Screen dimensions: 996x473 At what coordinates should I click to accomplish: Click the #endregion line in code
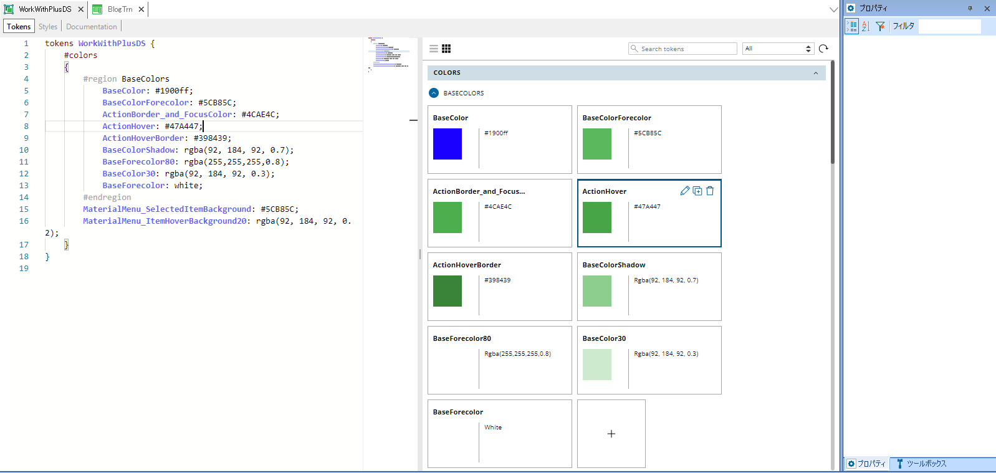[x=107, y=197]
